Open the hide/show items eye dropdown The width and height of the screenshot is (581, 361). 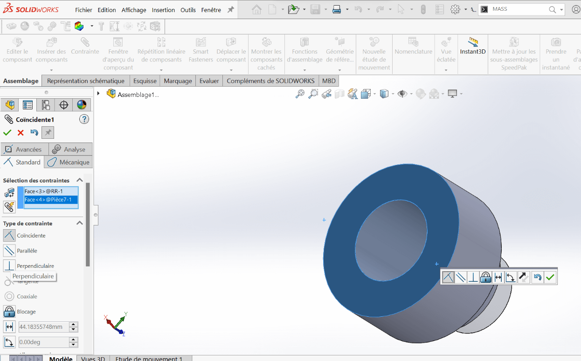[x=404, y=94]
